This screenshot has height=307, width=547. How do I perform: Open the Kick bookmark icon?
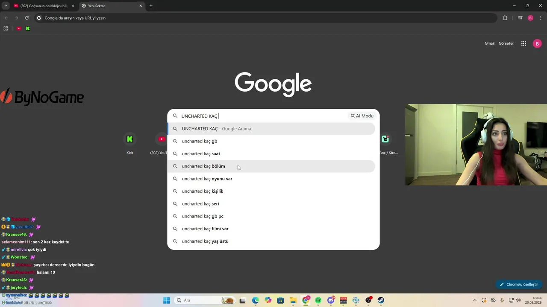pyautogui.click(x=28, y=29)
